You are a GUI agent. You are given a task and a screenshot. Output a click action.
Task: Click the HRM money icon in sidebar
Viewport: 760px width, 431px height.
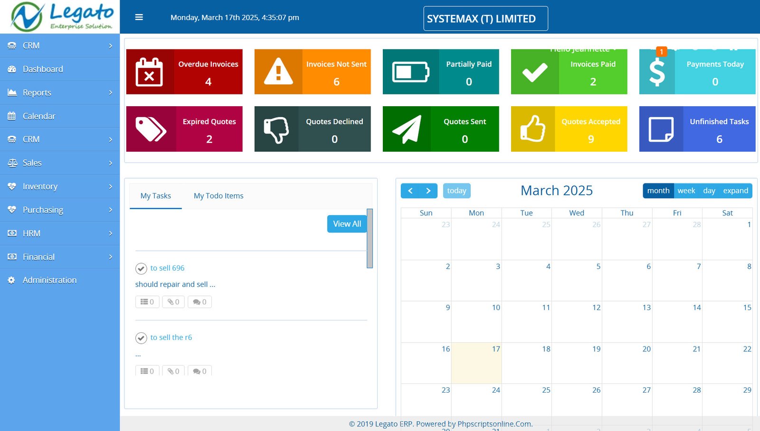pyautogui.click(x=12, y=233)
